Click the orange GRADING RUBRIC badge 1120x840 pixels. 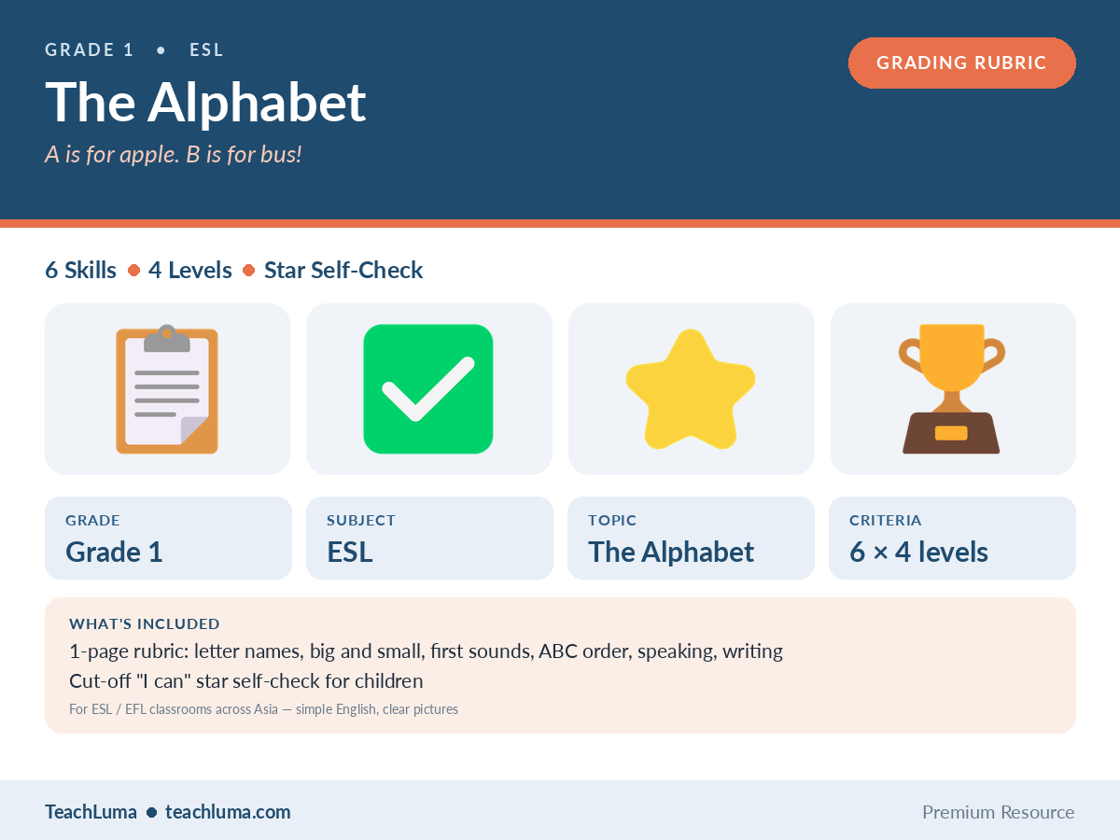[961, 63]
